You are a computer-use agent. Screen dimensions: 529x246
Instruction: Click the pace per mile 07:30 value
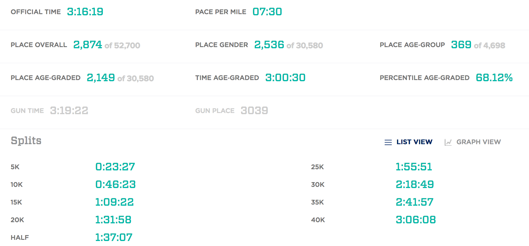point(267,12)
